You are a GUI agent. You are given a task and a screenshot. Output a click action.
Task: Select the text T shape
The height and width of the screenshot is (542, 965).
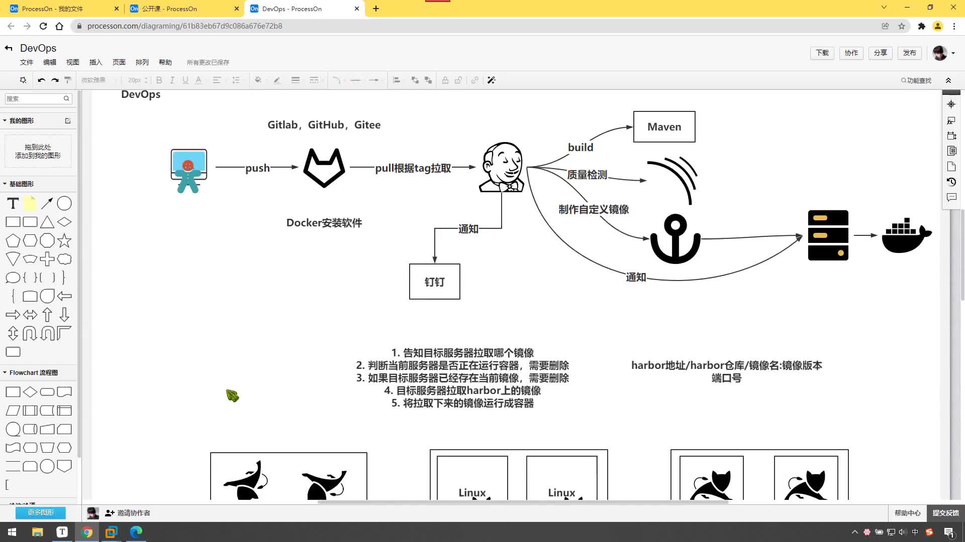[x=13, y=203]
